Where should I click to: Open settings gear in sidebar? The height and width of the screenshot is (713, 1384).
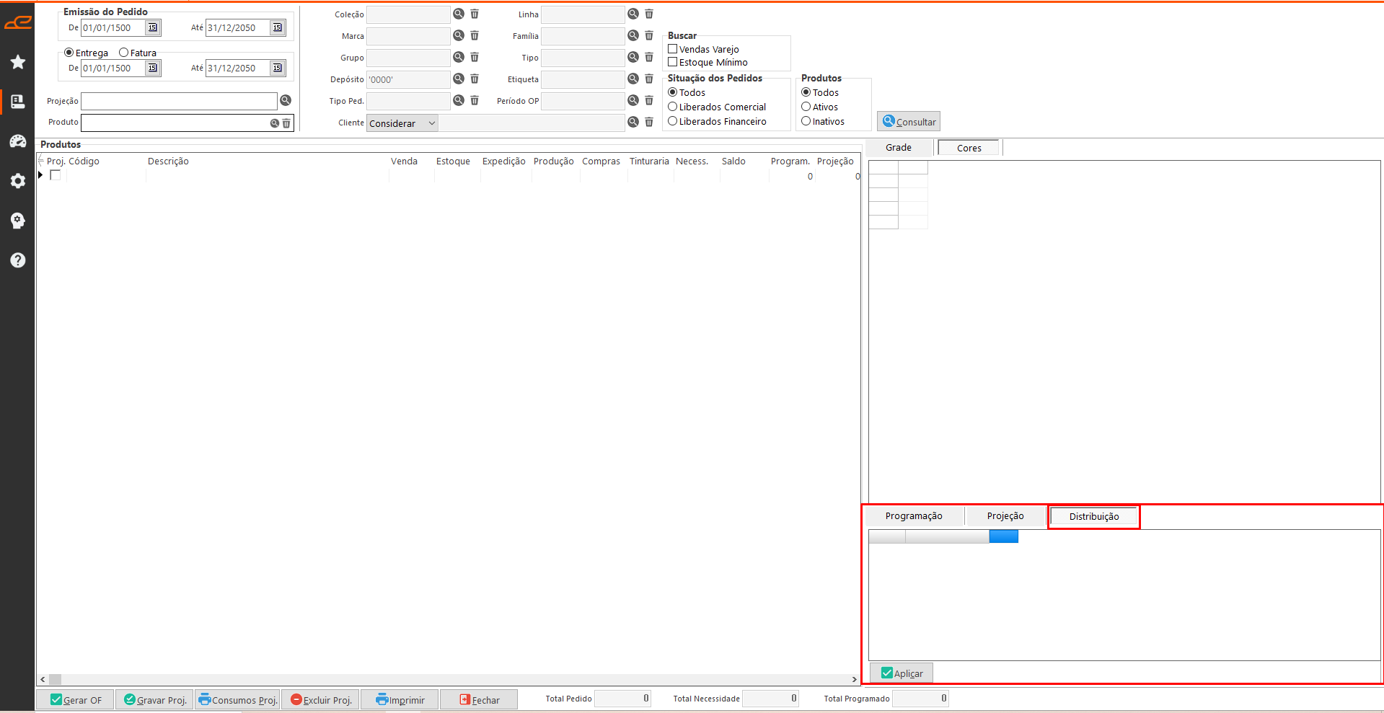[18, 181]
